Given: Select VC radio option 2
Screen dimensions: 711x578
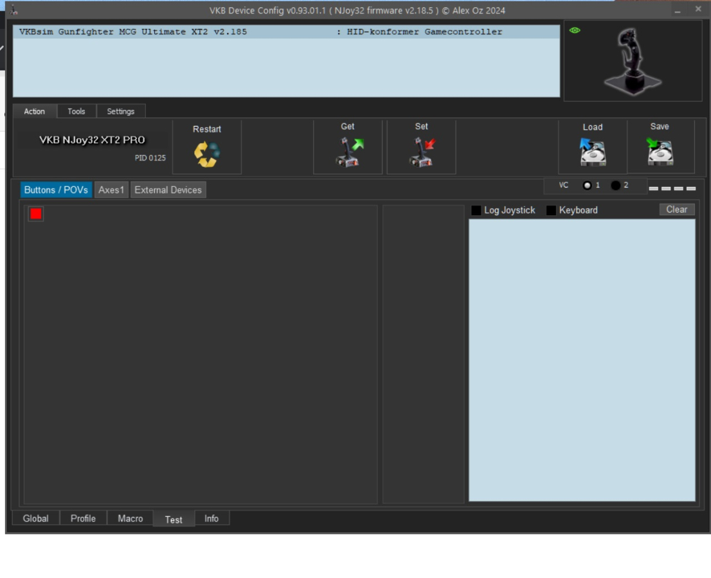Looking at the screenshot, I should point(615,185).
